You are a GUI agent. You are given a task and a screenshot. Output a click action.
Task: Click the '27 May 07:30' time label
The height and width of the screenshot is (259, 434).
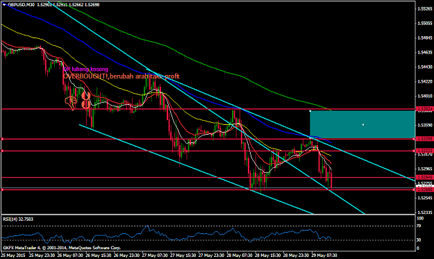[155, 255]
